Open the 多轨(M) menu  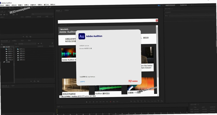[14, 5]
